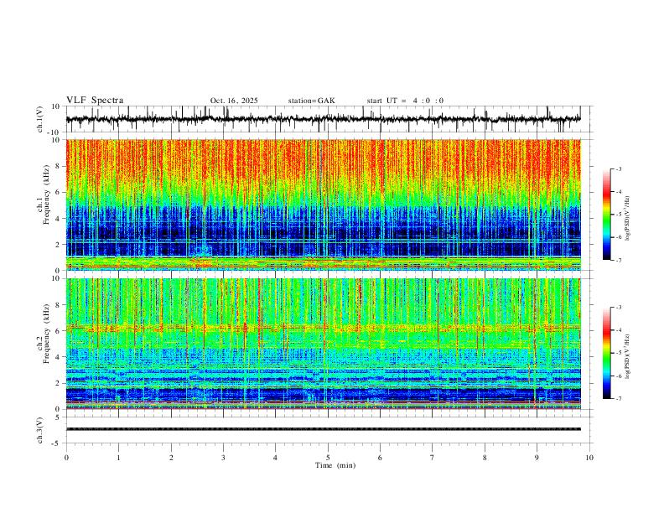Click the 'Time (min)' axis title
The height and width of the screenshot is (513, 664).
point(335,465)
